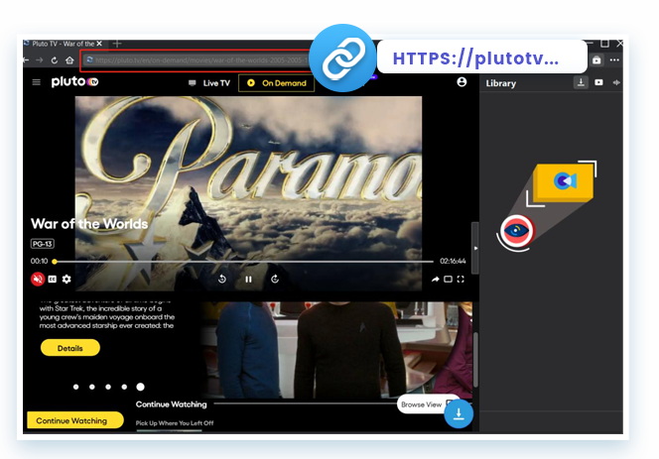Screen dimensions: 659x459
Task: Reload the current page
Action: tap(55, 60)
